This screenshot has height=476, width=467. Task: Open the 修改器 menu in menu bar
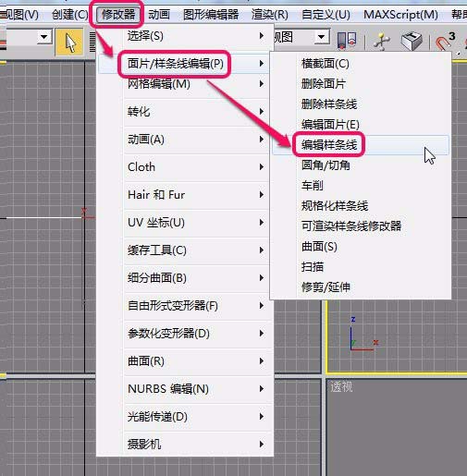click(x=118, y=15)
